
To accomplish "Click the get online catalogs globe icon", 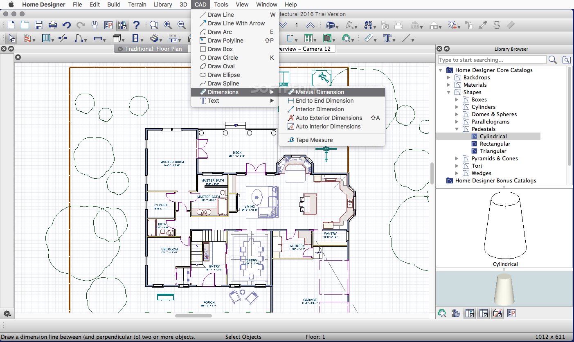I will (455, 313).
